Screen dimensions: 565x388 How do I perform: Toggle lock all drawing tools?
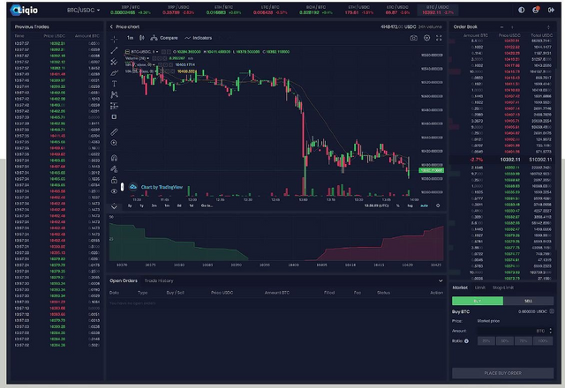[x=114, y=180]
